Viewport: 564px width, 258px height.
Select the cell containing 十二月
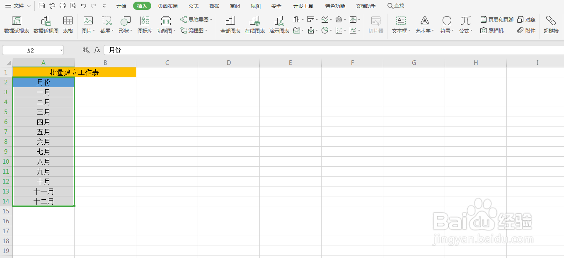click(44, 201)
